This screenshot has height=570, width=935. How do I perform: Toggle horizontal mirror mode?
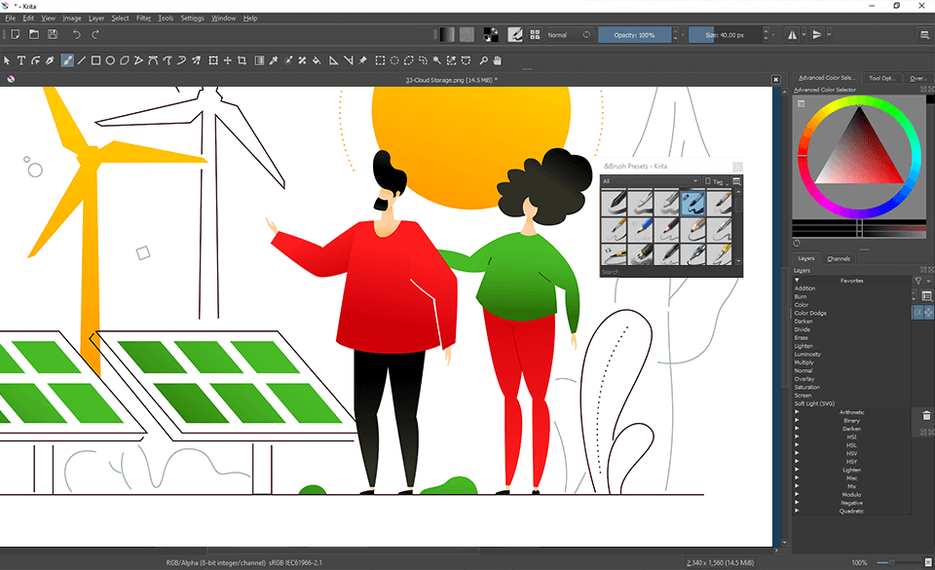792,35
